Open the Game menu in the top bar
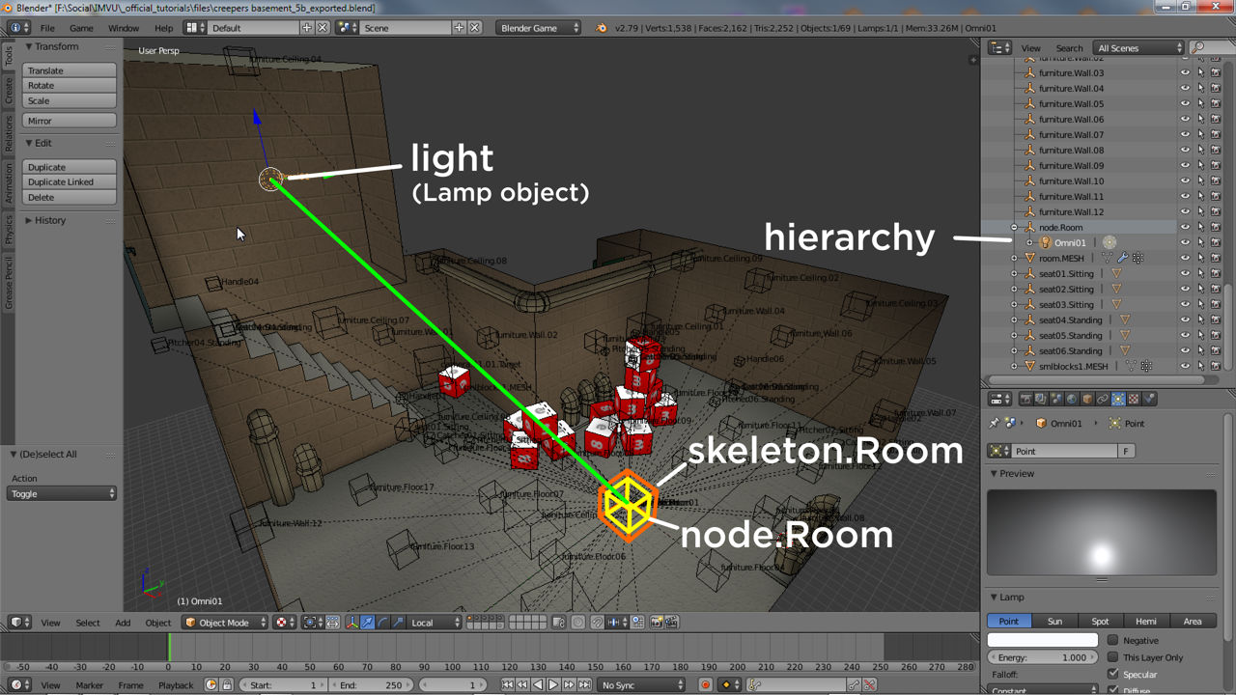The width and height of the screenshot is (1236, 695). click(x=81, y=28)
